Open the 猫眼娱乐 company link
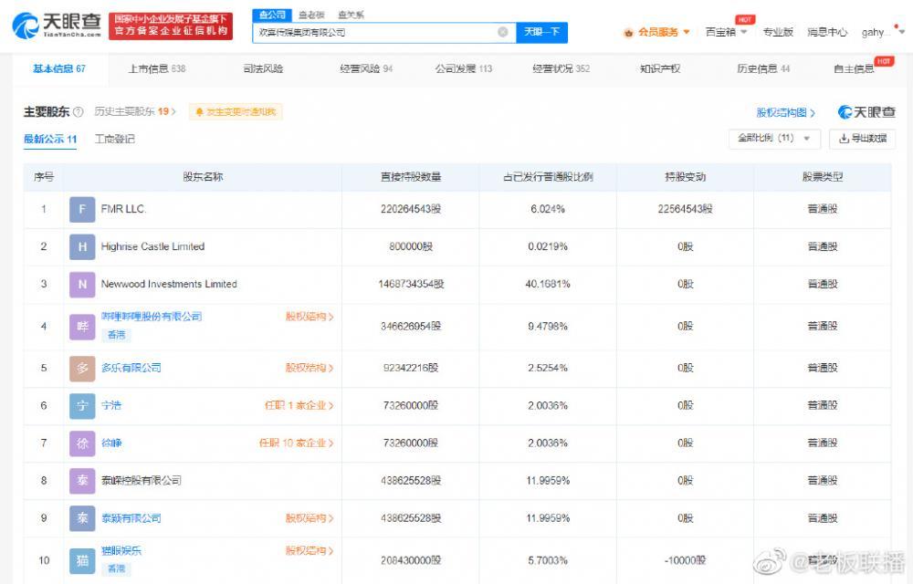 click(x=121, y=550)
